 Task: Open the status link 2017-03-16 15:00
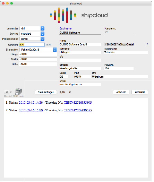[x=31, y=110]
